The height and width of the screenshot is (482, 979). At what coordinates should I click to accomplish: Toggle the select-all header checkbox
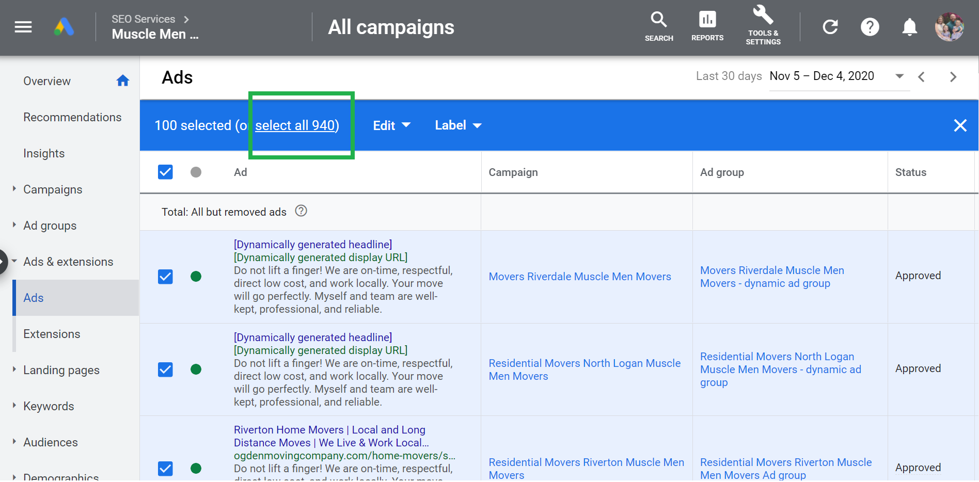[x=165, y=172]
